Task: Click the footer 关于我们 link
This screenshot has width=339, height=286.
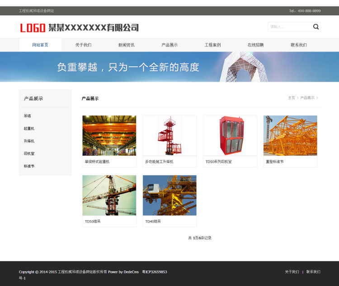Action: [292, 272]
